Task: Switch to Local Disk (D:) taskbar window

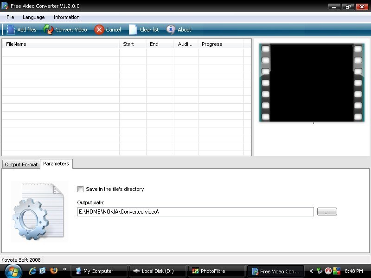Action: [x=158, y=271]
